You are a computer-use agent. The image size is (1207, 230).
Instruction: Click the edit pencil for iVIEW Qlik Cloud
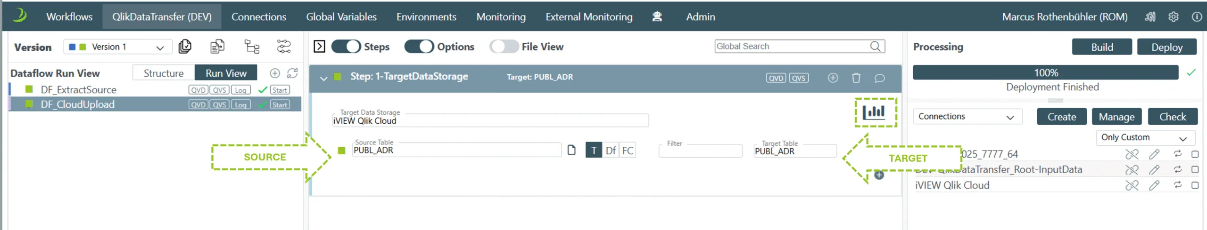[x=1154, y=185]
